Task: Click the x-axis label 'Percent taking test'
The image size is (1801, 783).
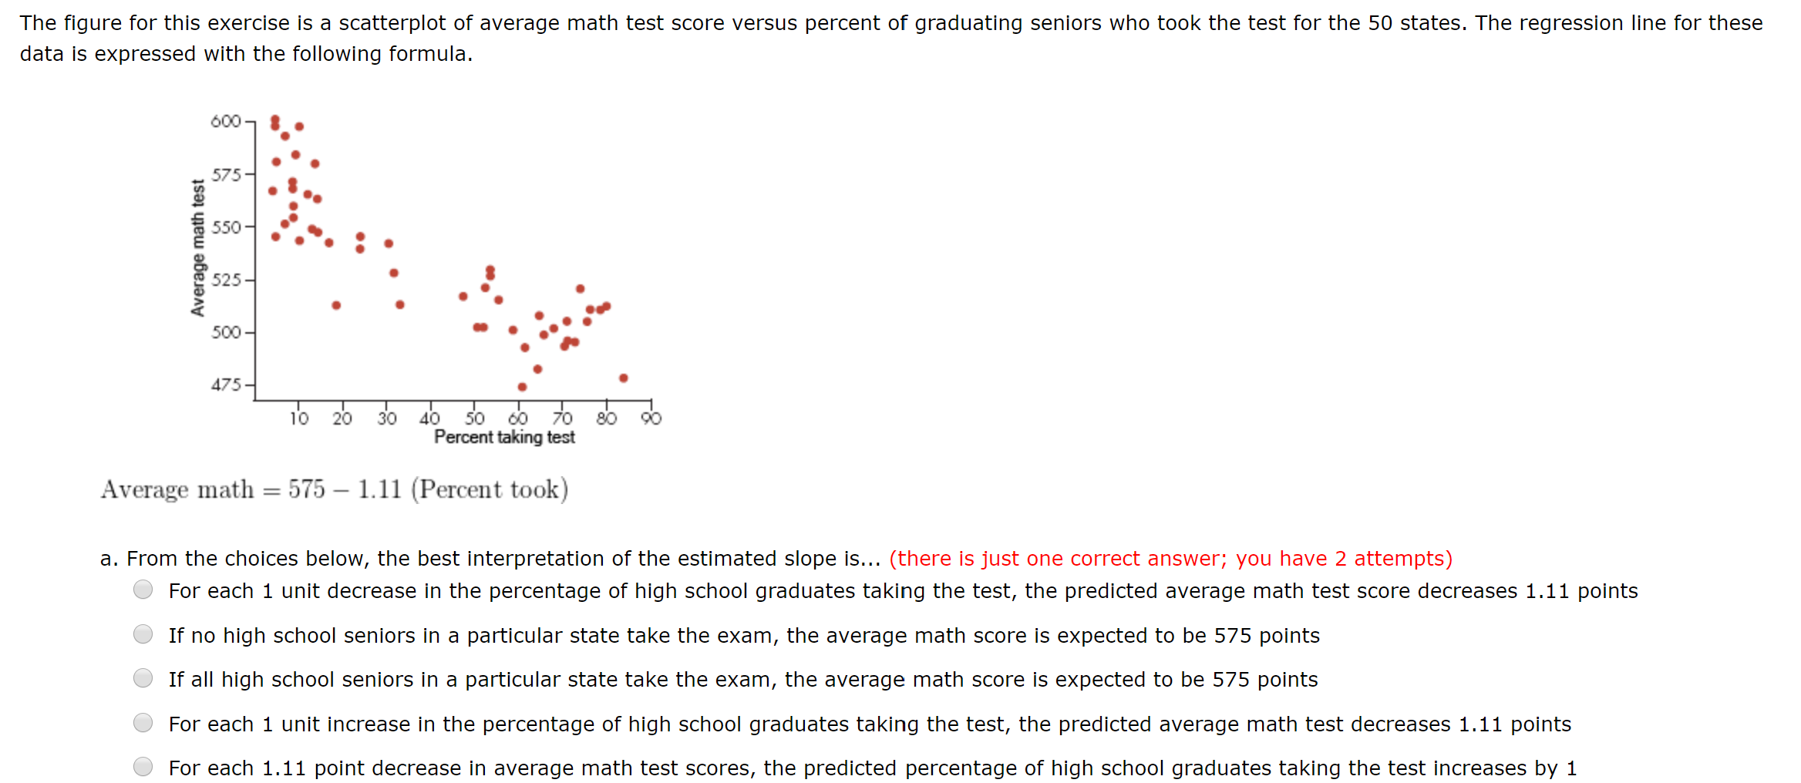Action: point(504,437)
